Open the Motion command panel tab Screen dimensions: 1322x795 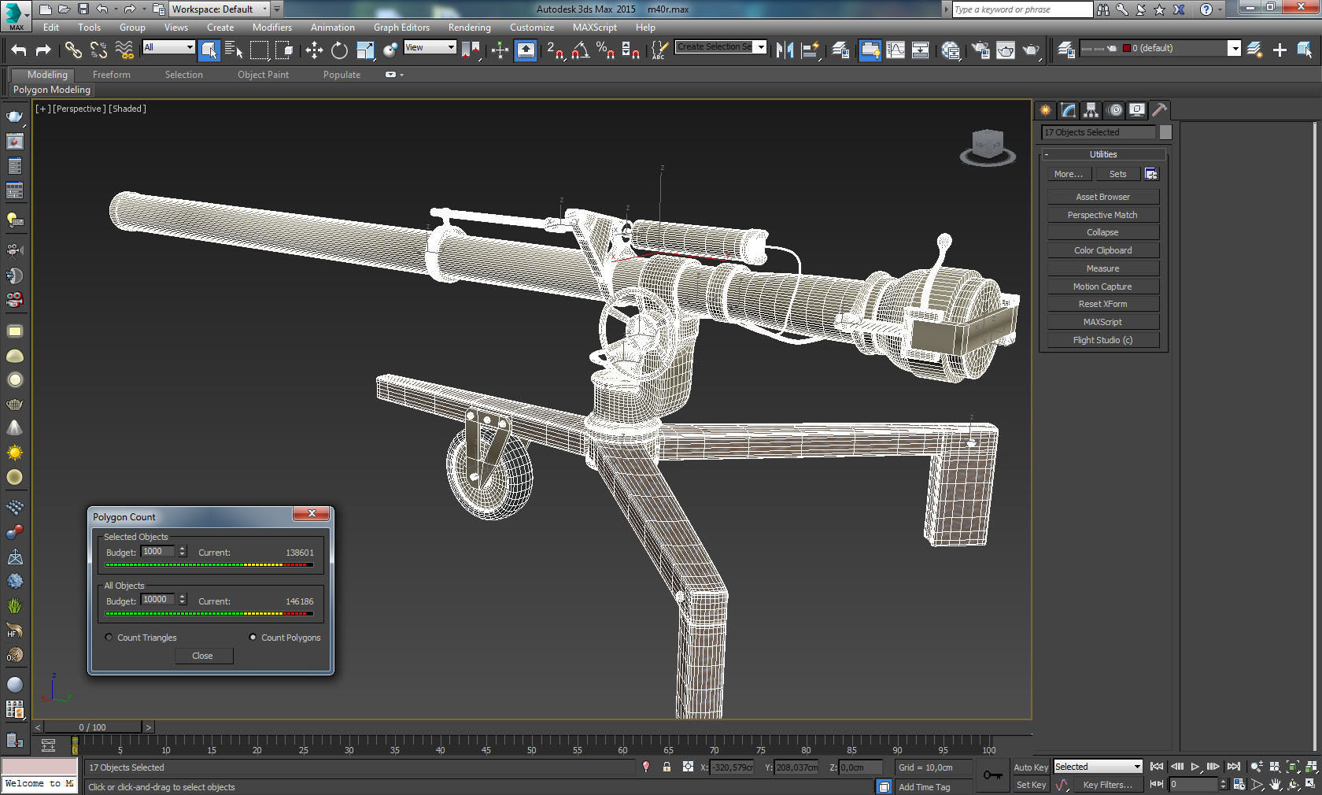tap(1115, 110)
